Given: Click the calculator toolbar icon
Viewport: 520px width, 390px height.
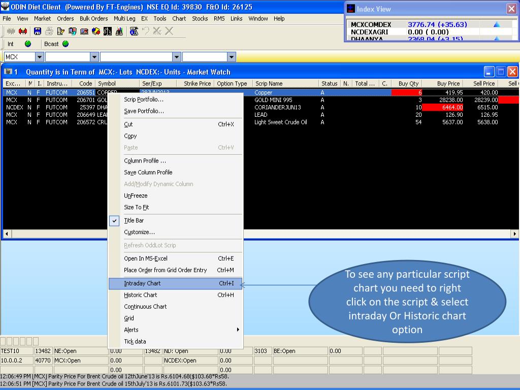Looking at the screenshot, I should 134,31.
